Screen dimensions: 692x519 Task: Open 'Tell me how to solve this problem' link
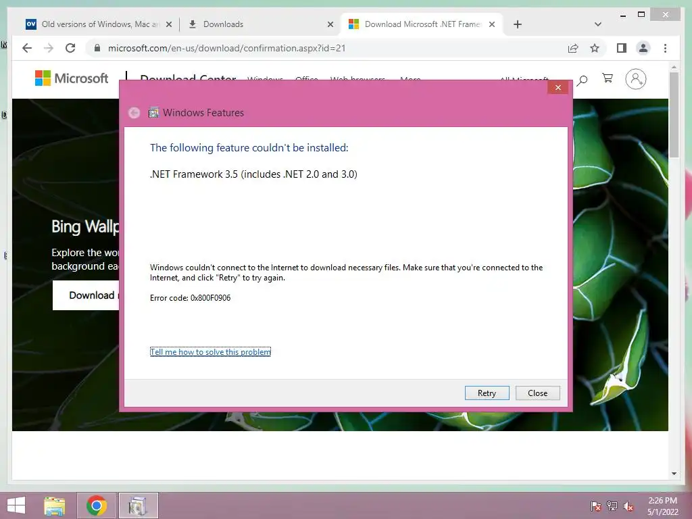click(211, 351)
